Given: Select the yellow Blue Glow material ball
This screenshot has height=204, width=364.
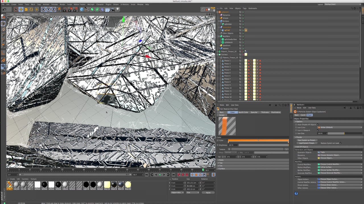Looking at the screenshot, I should (x=128, y=185).
